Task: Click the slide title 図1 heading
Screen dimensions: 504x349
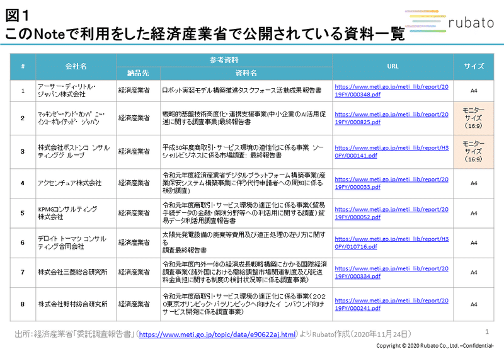Action: coord(18,15)
